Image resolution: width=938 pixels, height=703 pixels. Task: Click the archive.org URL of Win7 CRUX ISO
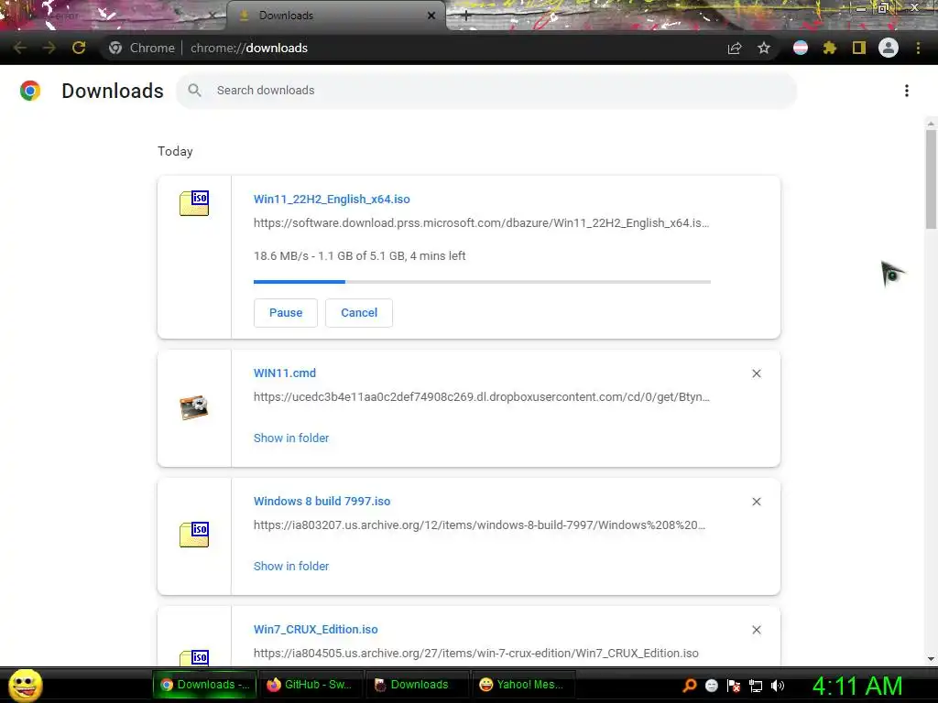pyautogui.click(x=476, y=654)
